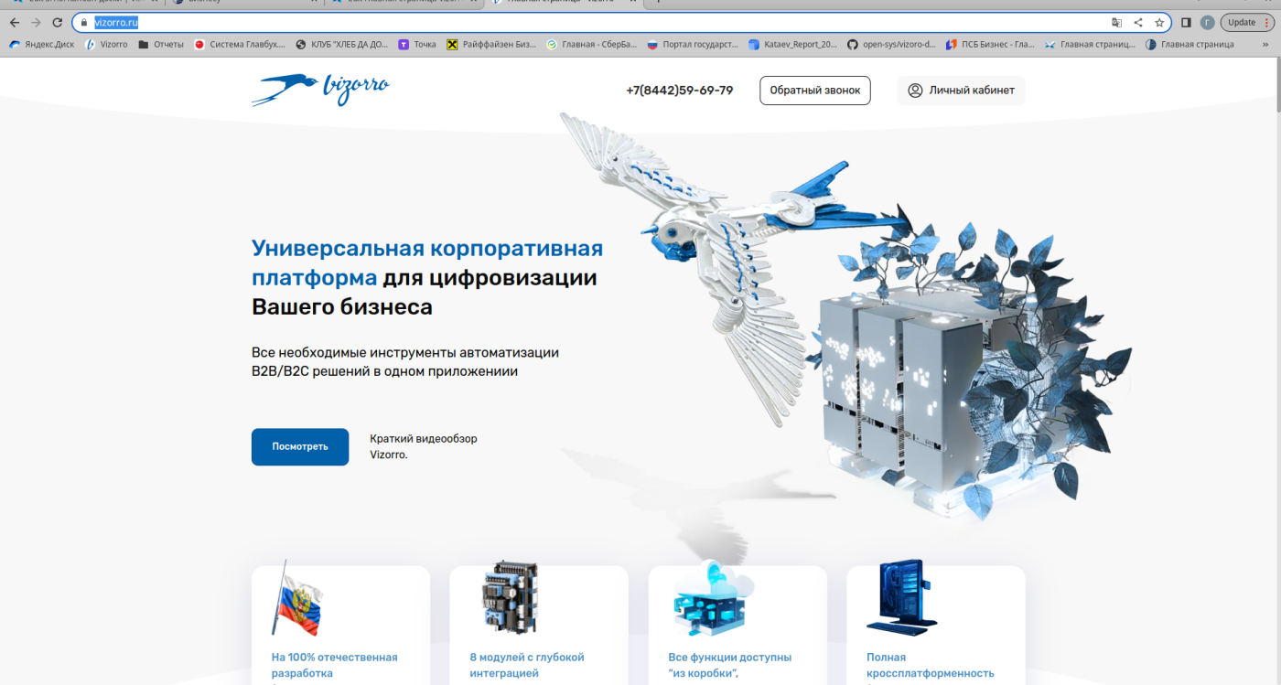Click the Обратный звонок button
The width and height of the screenshot is (1281, 685).
pyautogui.click(x=814, y=90)
